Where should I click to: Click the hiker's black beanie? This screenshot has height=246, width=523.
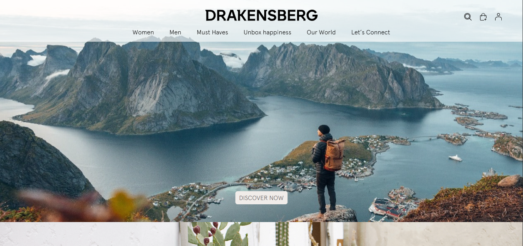tap(324, 129)
